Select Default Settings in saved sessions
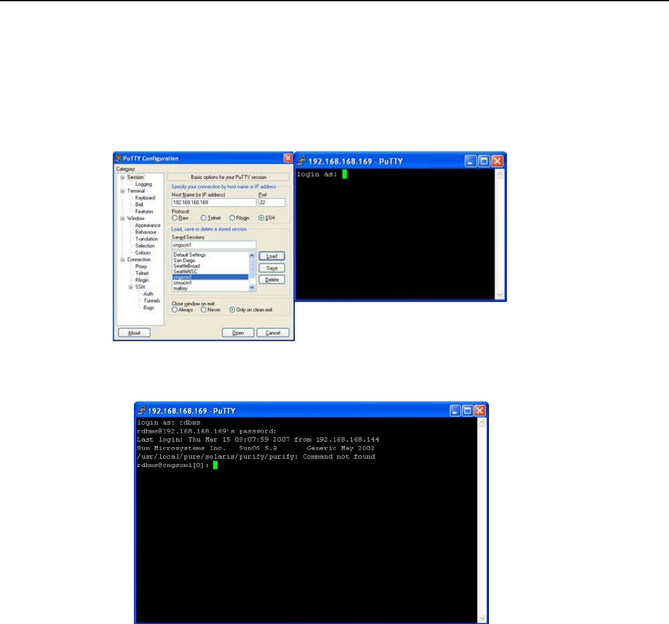 [210, 255]
